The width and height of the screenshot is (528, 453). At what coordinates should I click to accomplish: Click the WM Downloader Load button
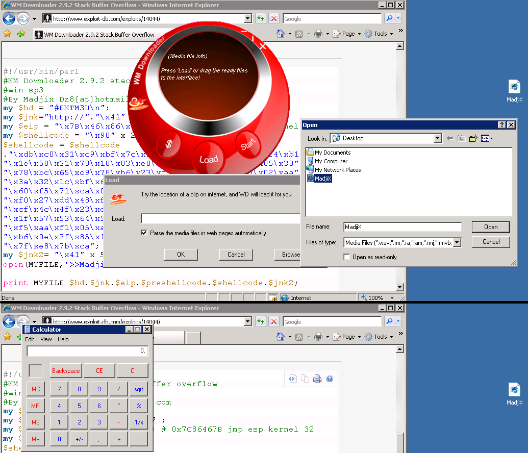coord(209,159)
